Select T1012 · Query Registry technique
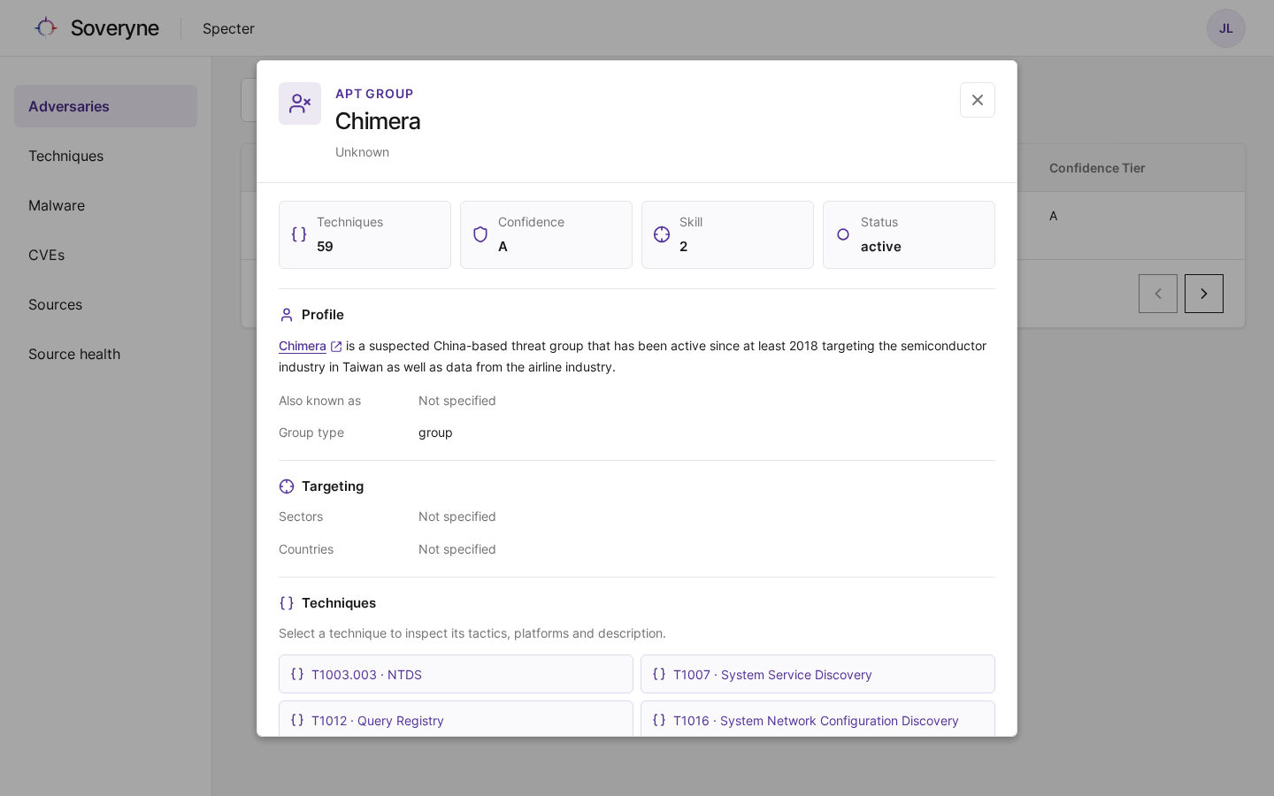This screenshot has height=796, width=1274. [x=456, y=719]
